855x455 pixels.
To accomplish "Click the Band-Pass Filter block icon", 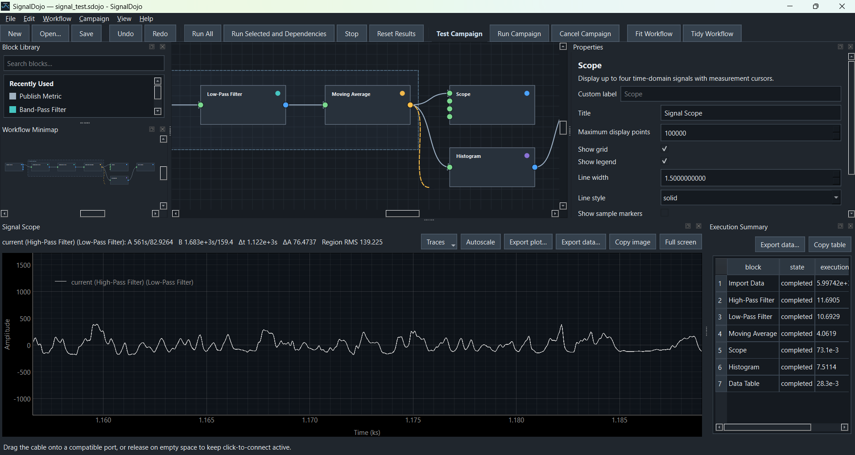I will 13,109.
